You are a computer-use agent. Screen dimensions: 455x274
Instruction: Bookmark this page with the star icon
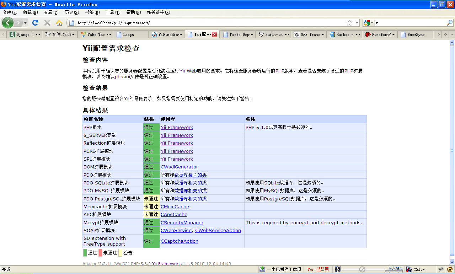[349, 23]
